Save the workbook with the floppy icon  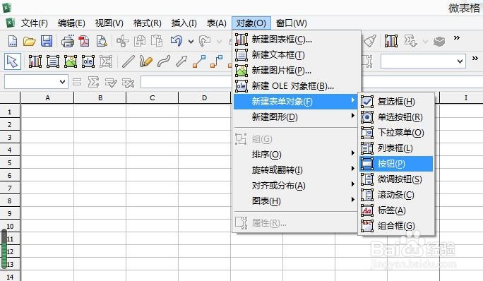click(47, 41)
